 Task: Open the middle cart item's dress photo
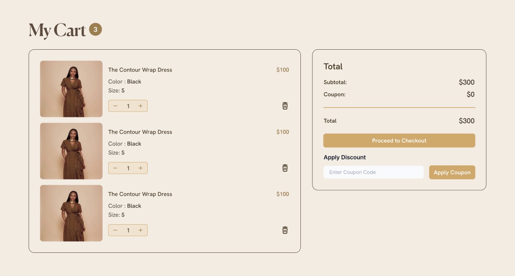(71, 151)
